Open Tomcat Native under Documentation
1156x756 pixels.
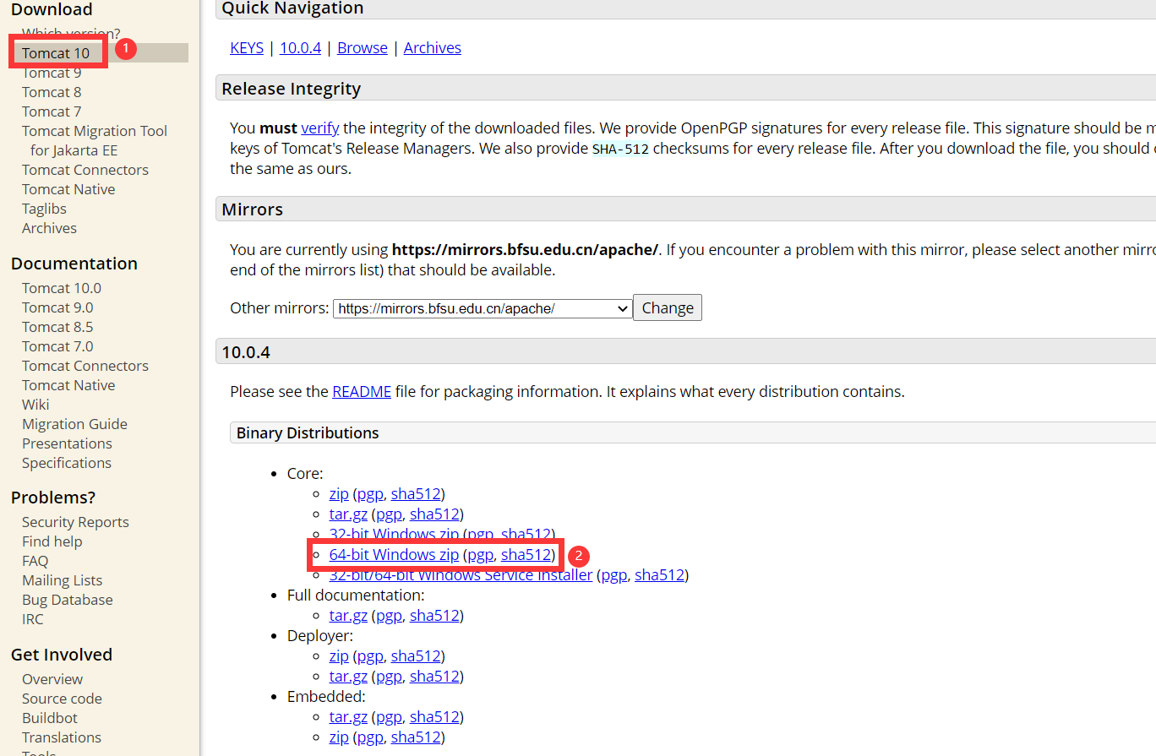pyautogui.click(x=68, y=385)
